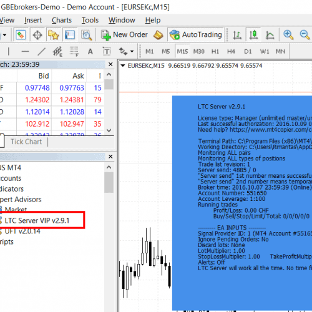The image size is (312, 312).
Task: Open the Help menu
Action: [x=153, y=20]
